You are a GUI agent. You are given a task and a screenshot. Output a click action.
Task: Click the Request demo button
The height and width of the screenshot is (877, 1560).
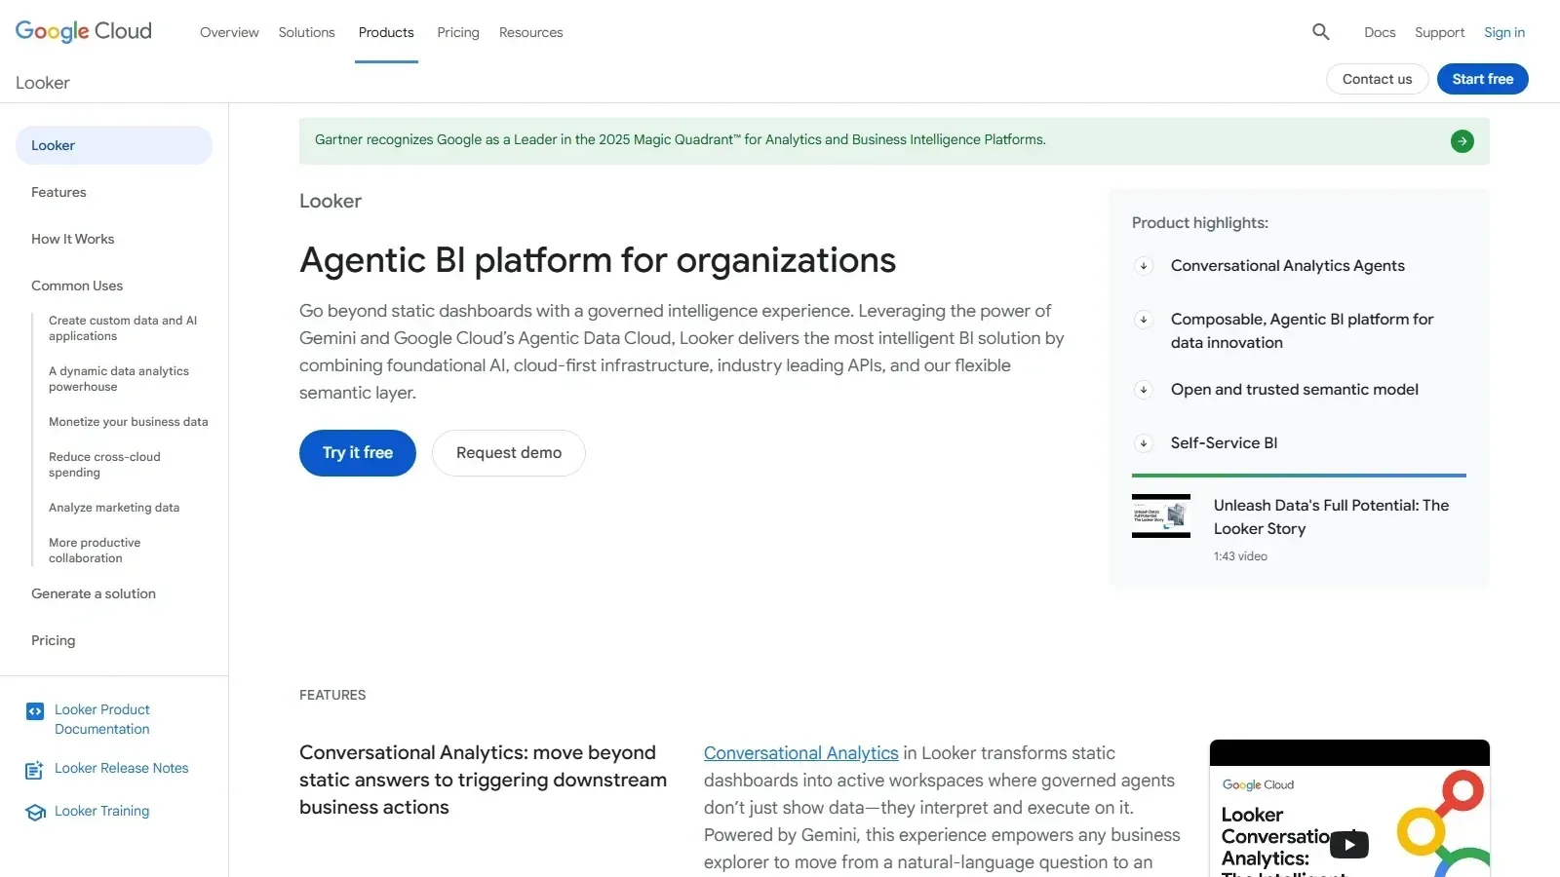(x=509, y=453)
